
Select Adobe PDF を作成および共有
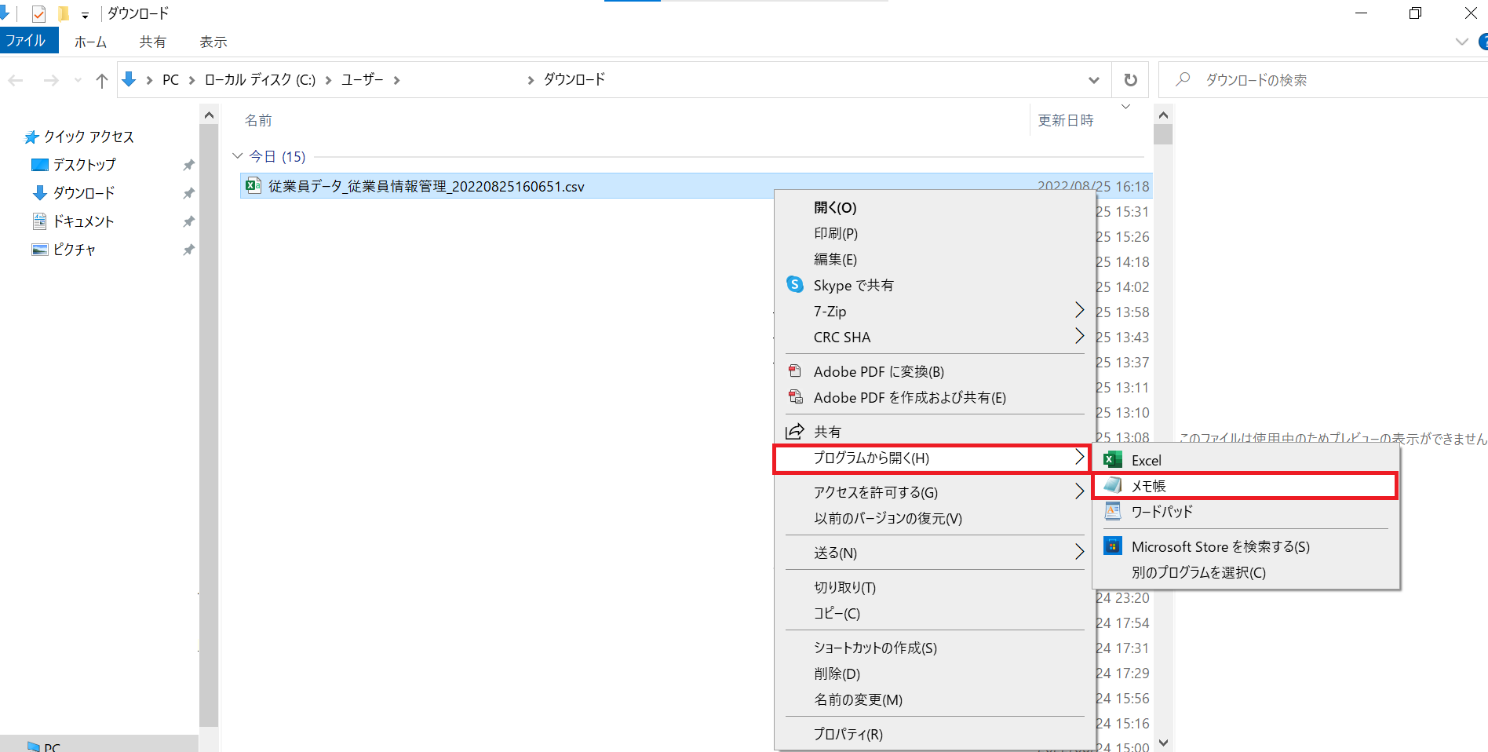coord(909,397)
